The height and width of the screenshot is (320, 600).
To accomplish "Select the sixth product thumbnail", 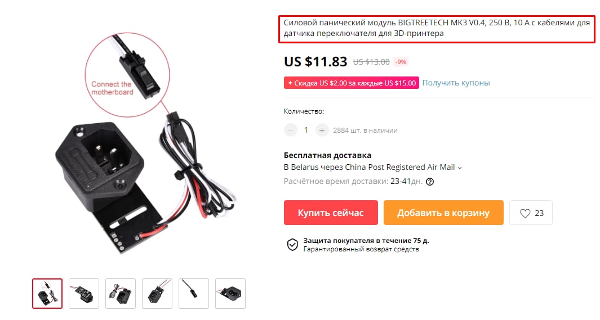I will point(230,294).
